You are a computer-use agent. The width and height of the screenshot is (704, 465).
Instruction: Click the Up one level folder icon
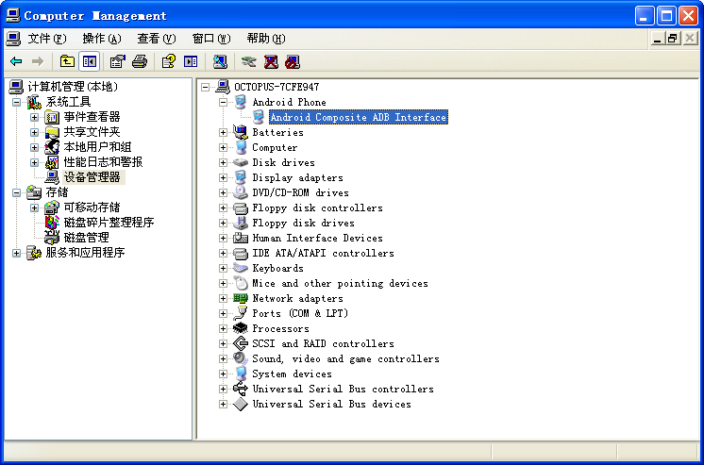[x=67, y=61]
